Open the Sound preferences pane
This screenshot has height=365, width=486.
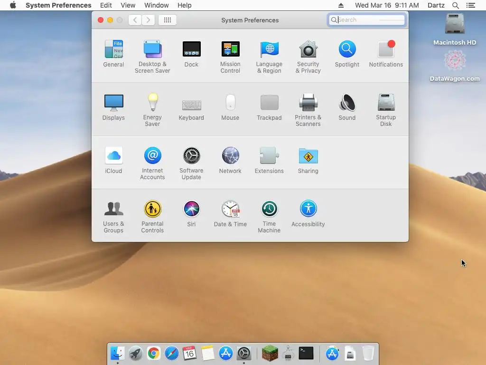pyautogui.click(x=347, y=107)
